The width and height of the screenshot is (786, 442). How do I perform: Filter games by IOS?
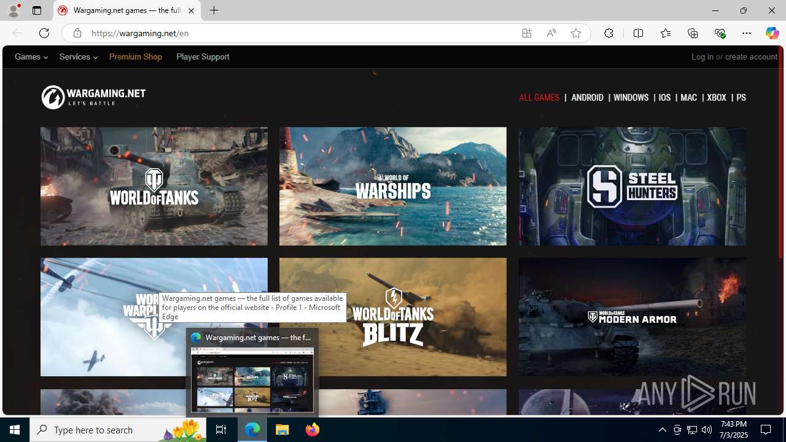664,98
